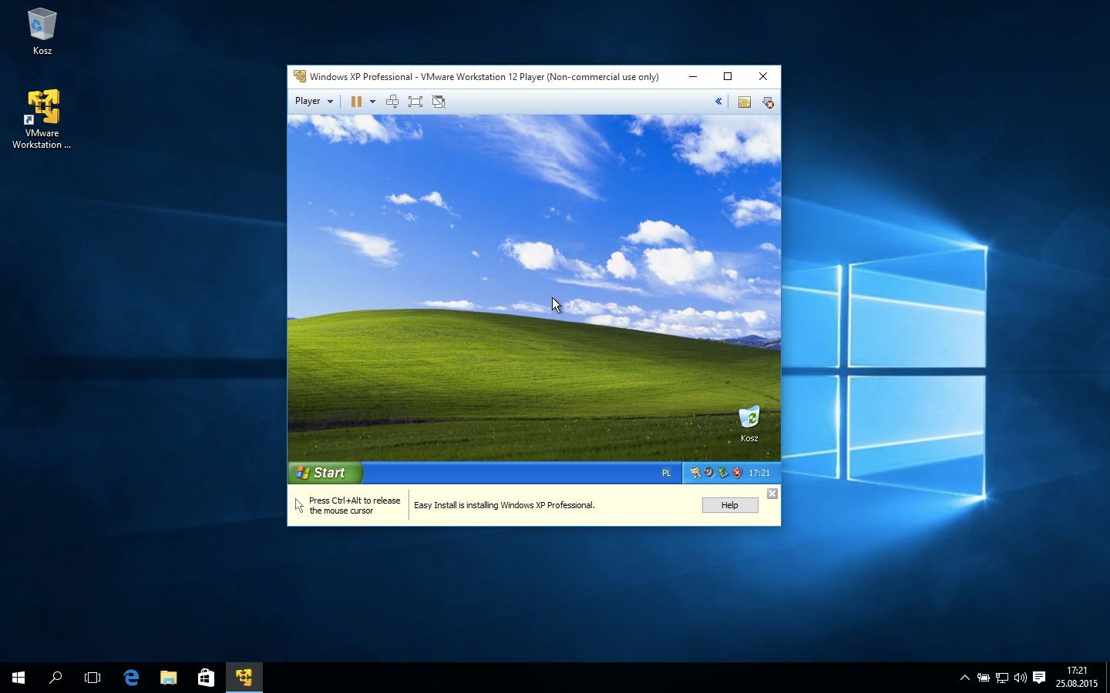The image size is (1110, 693).
Task: Click Send Ctrl+Alt+Del toolbar icon
Action: 392,102
